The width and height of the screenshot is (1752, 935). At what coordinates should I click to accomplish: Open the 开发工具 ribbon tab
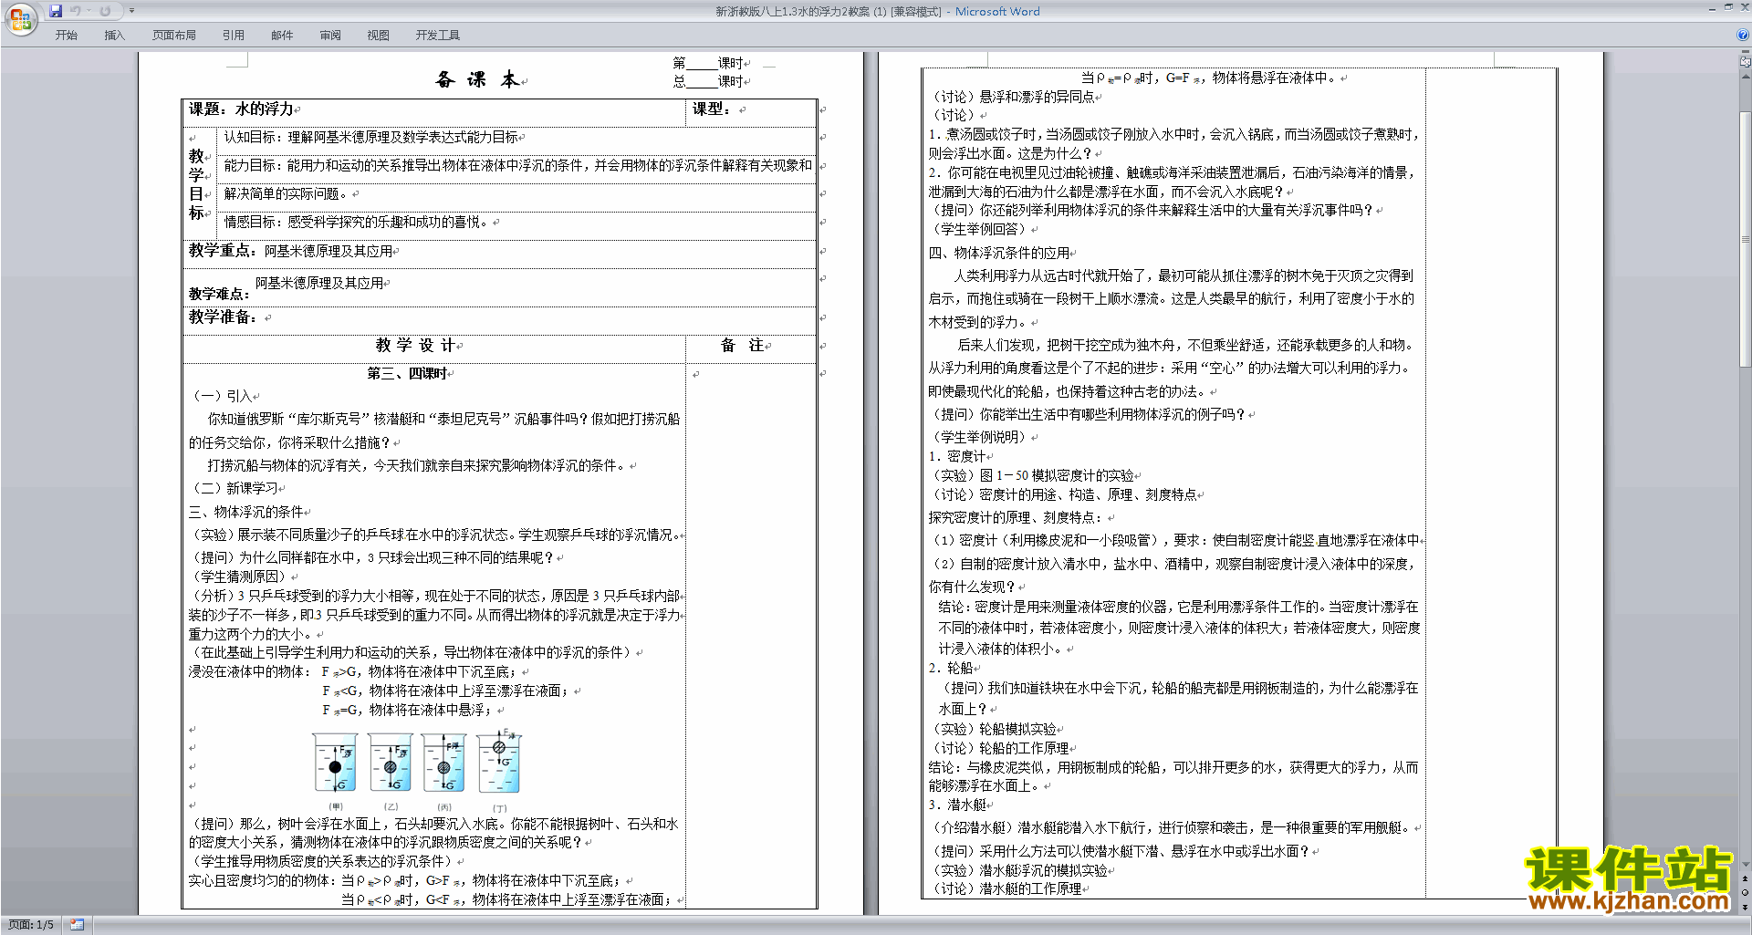point(438,36)
